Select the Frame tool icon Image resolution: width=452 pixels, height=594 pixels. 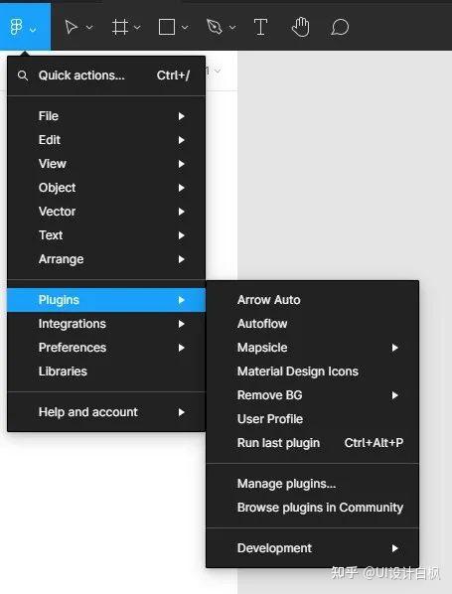(120, 27)
